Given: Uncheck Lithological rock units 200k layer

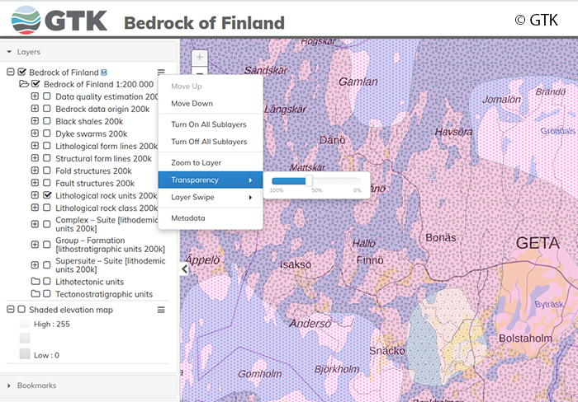Looking at the screenshot, I should (x=47, y=196).
